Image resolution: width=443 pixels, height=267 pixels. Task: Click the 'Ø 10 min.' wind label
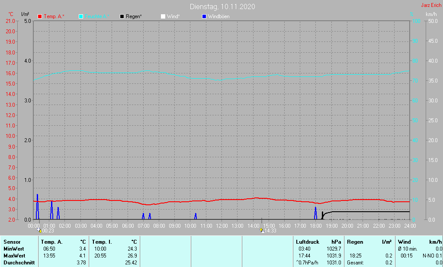(x=408, y=249)
